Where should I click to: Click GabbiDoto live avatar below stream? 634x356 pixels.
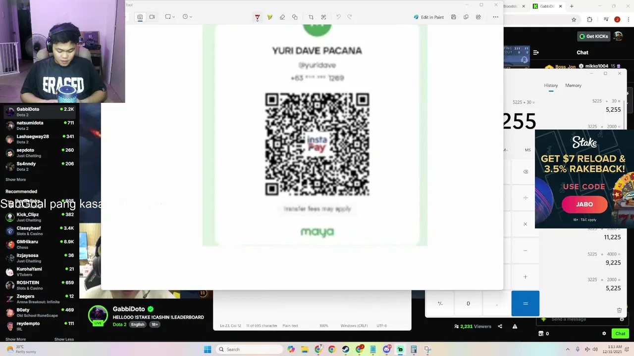tap(98, 315)
